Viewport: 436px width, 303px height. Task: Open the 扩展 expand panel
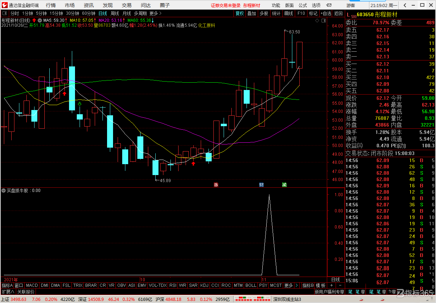tap(8, 292)
